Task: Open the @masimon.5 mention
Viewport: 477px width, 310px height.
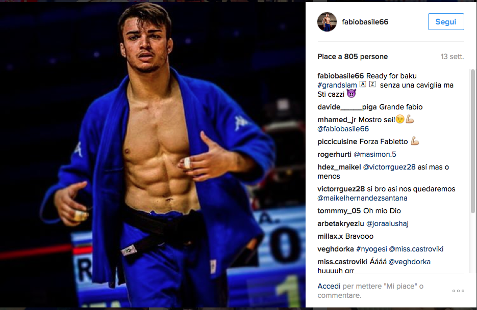Action: pyautogui.click(x=375, y=154)
